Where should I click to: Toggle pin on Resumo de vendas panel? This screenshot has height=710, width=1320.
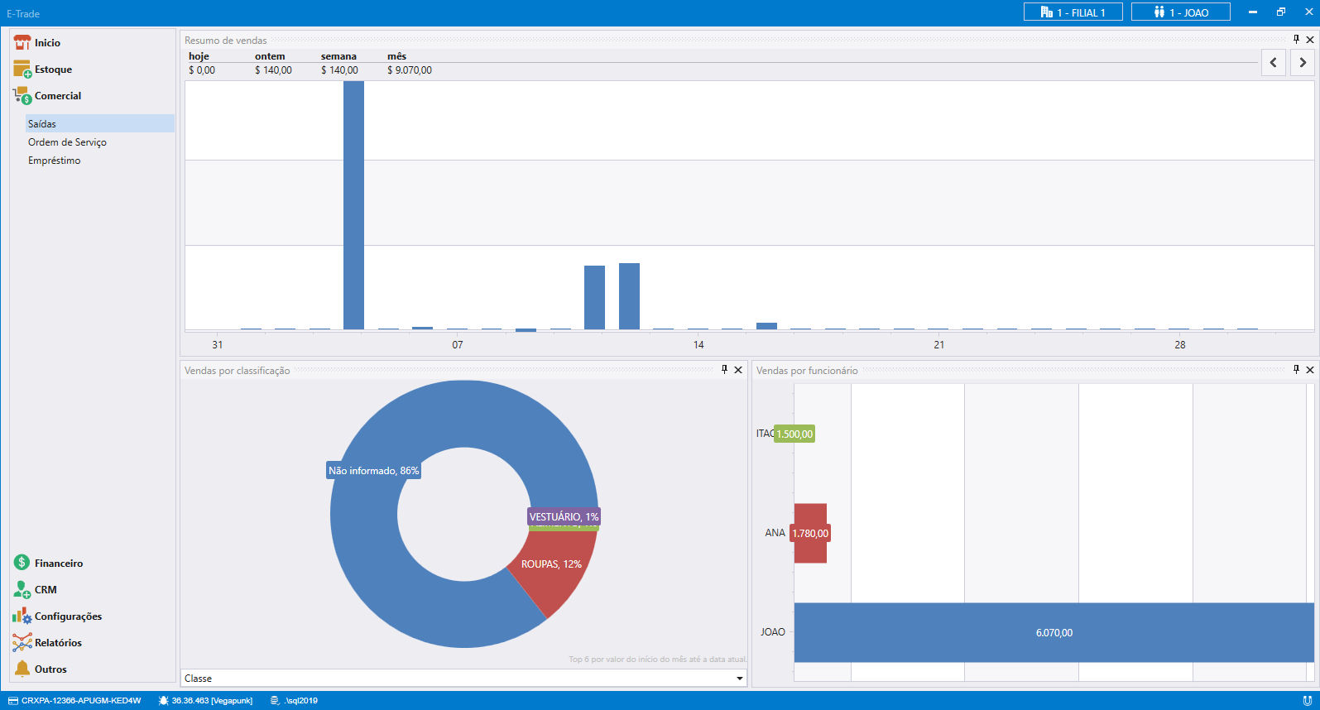[x=1296, y=40]
